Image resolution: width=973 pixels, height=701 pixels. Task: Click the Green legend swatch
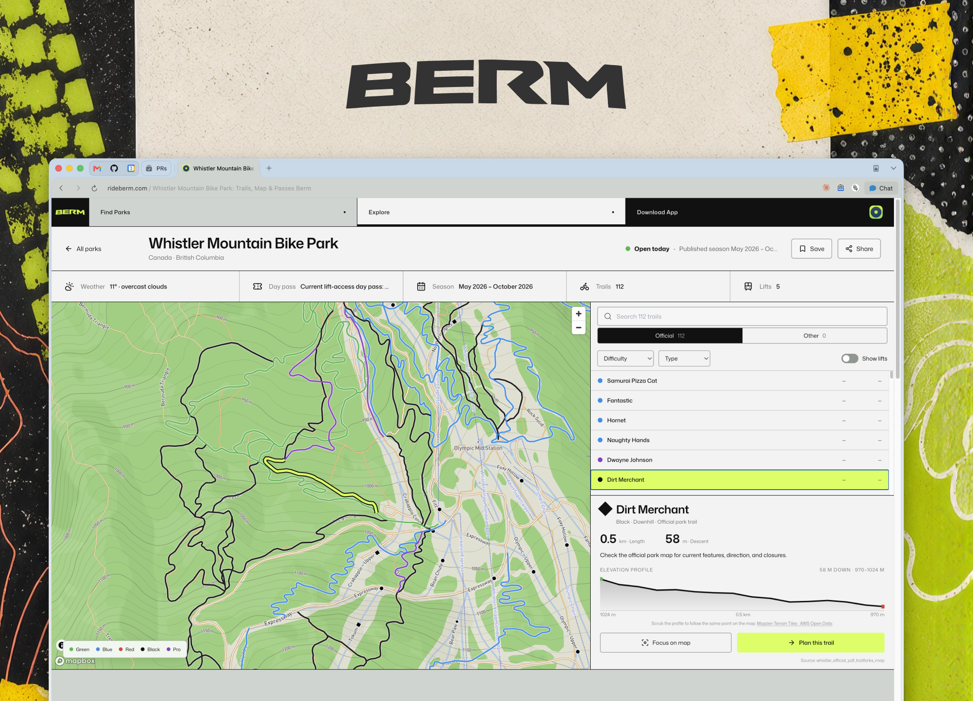(71, 650)
